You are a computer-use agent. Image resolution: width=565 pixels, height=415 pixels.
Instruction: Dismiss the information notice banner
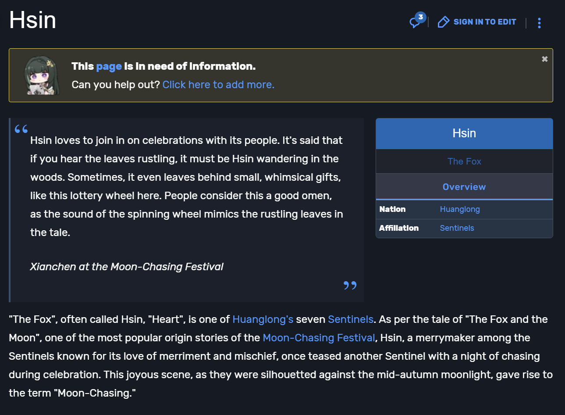coord(544,59)
